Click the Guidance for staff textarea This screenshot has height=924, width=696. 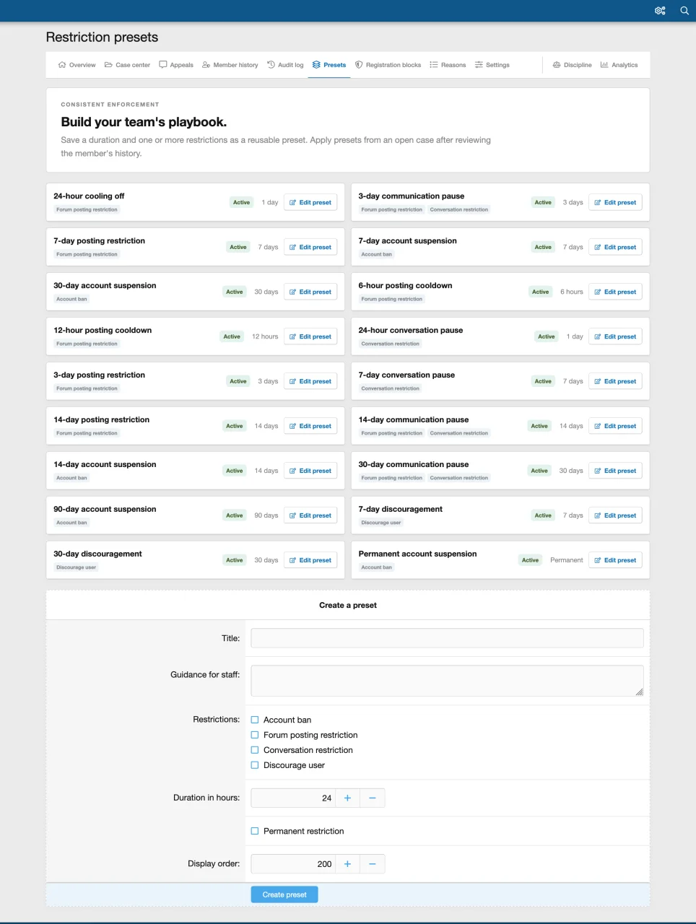(447, 681)
